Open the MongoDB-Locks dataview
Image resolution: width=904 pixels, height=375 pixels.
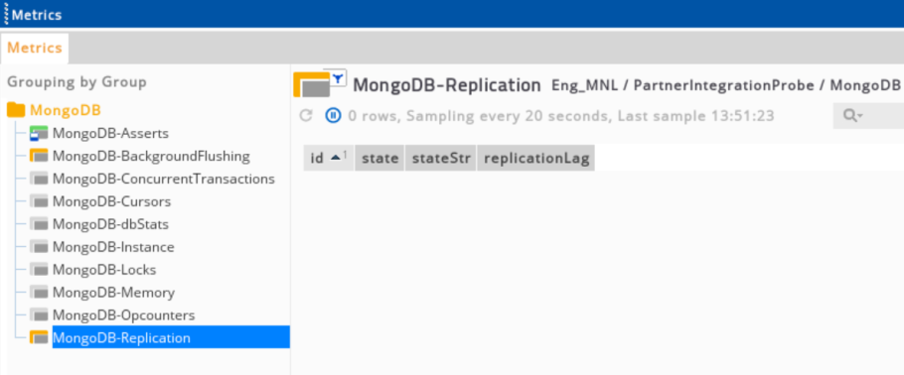tap(103, 270)
